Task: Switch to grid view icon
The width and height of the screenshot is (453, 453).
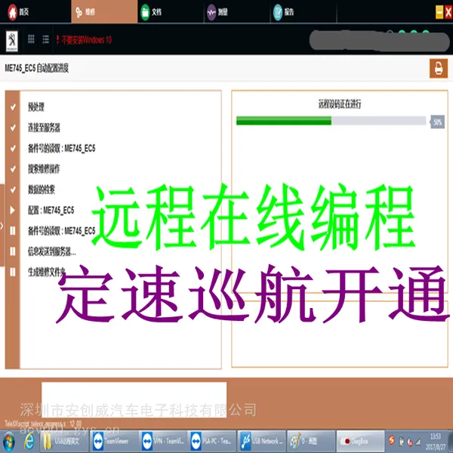Action: (31, 39)
